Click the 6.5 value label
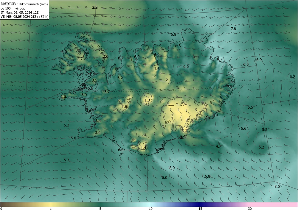Screen dimensions: 298x211 (x=246, y=65)
